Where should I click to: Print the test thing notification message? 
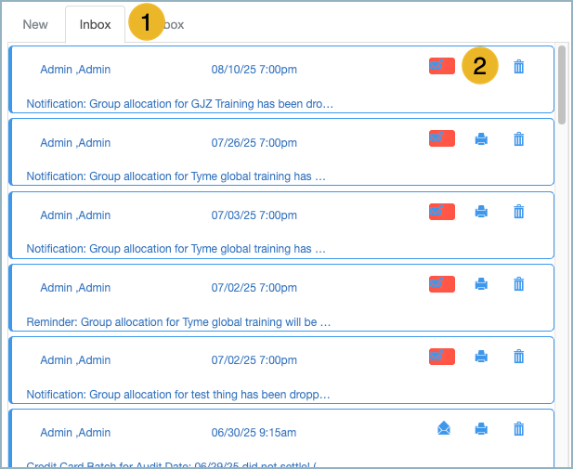tap(481, 357)
